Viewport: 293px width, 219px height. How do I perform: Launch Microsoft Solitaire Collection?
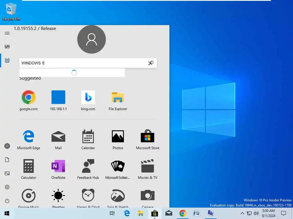click(x=118, y=169)
